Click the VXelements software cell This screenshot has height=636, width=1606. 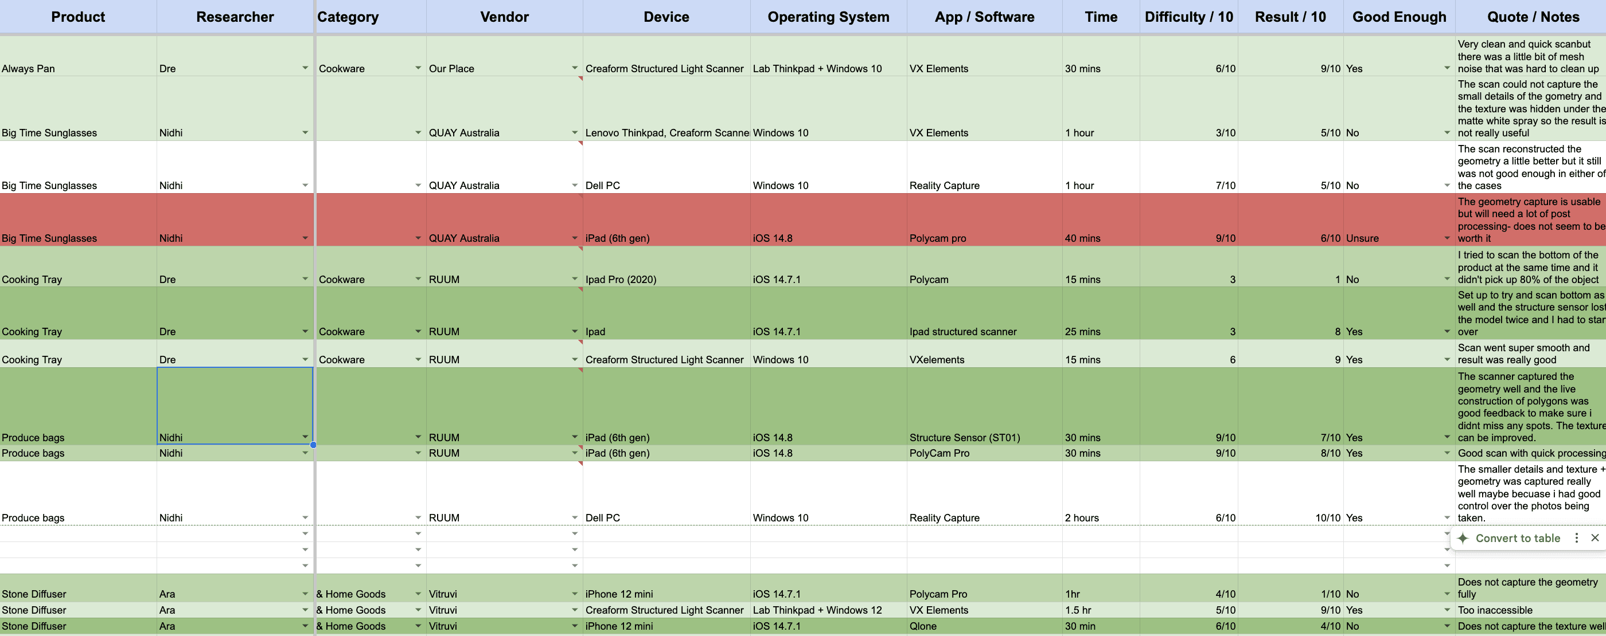point(984,353)
